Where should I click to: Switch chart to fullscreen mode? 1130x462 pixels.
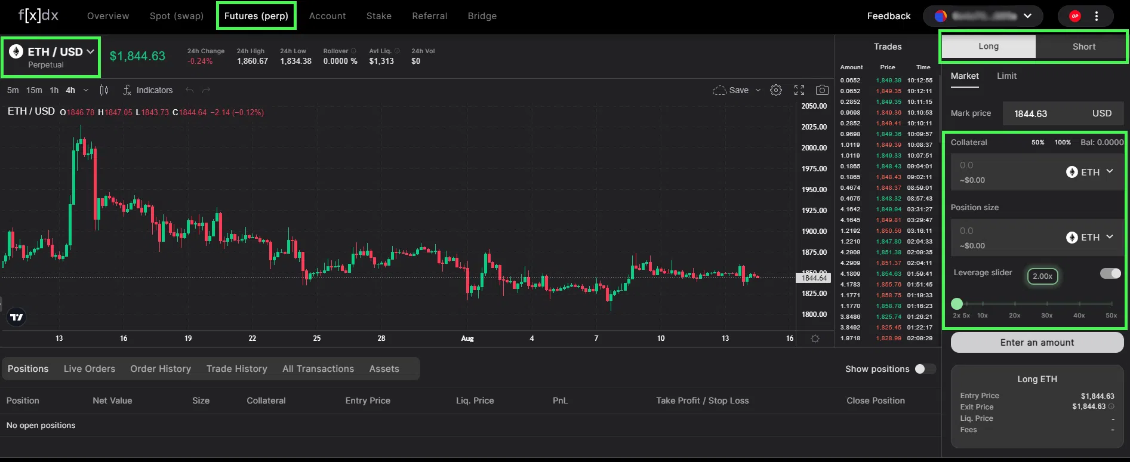(x=799, y=90)
